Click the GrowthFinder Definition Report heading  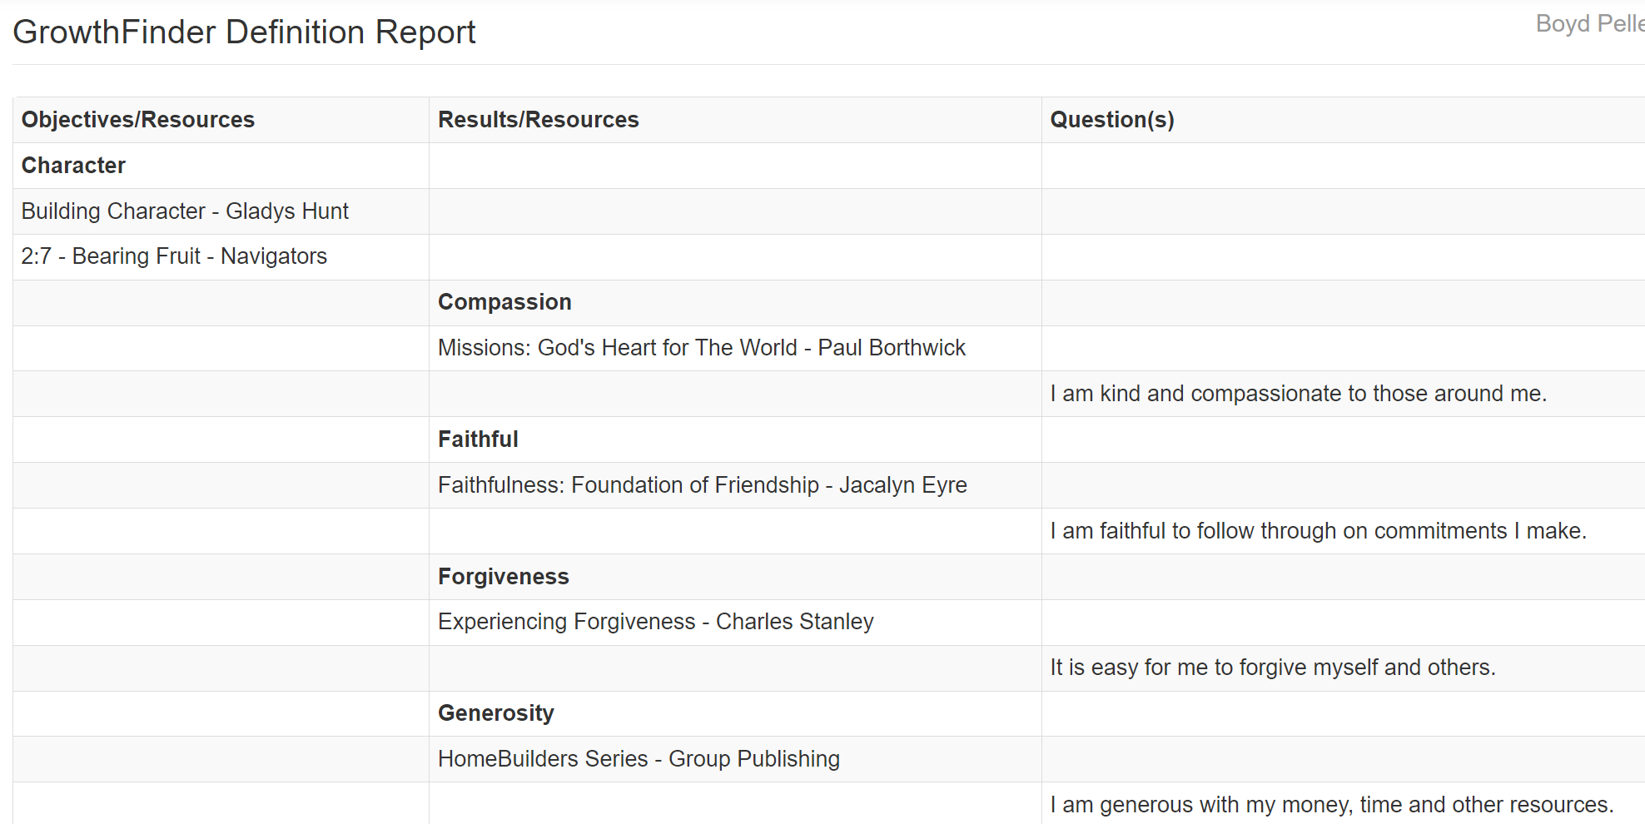pyautogui.click(x=244, y=32)
